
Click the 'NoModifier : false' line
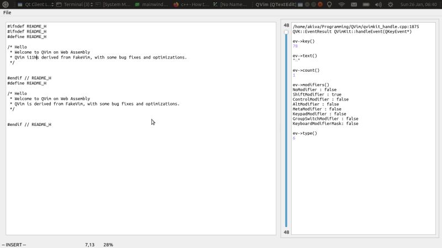pyautogui.click(x=314, y=89)
